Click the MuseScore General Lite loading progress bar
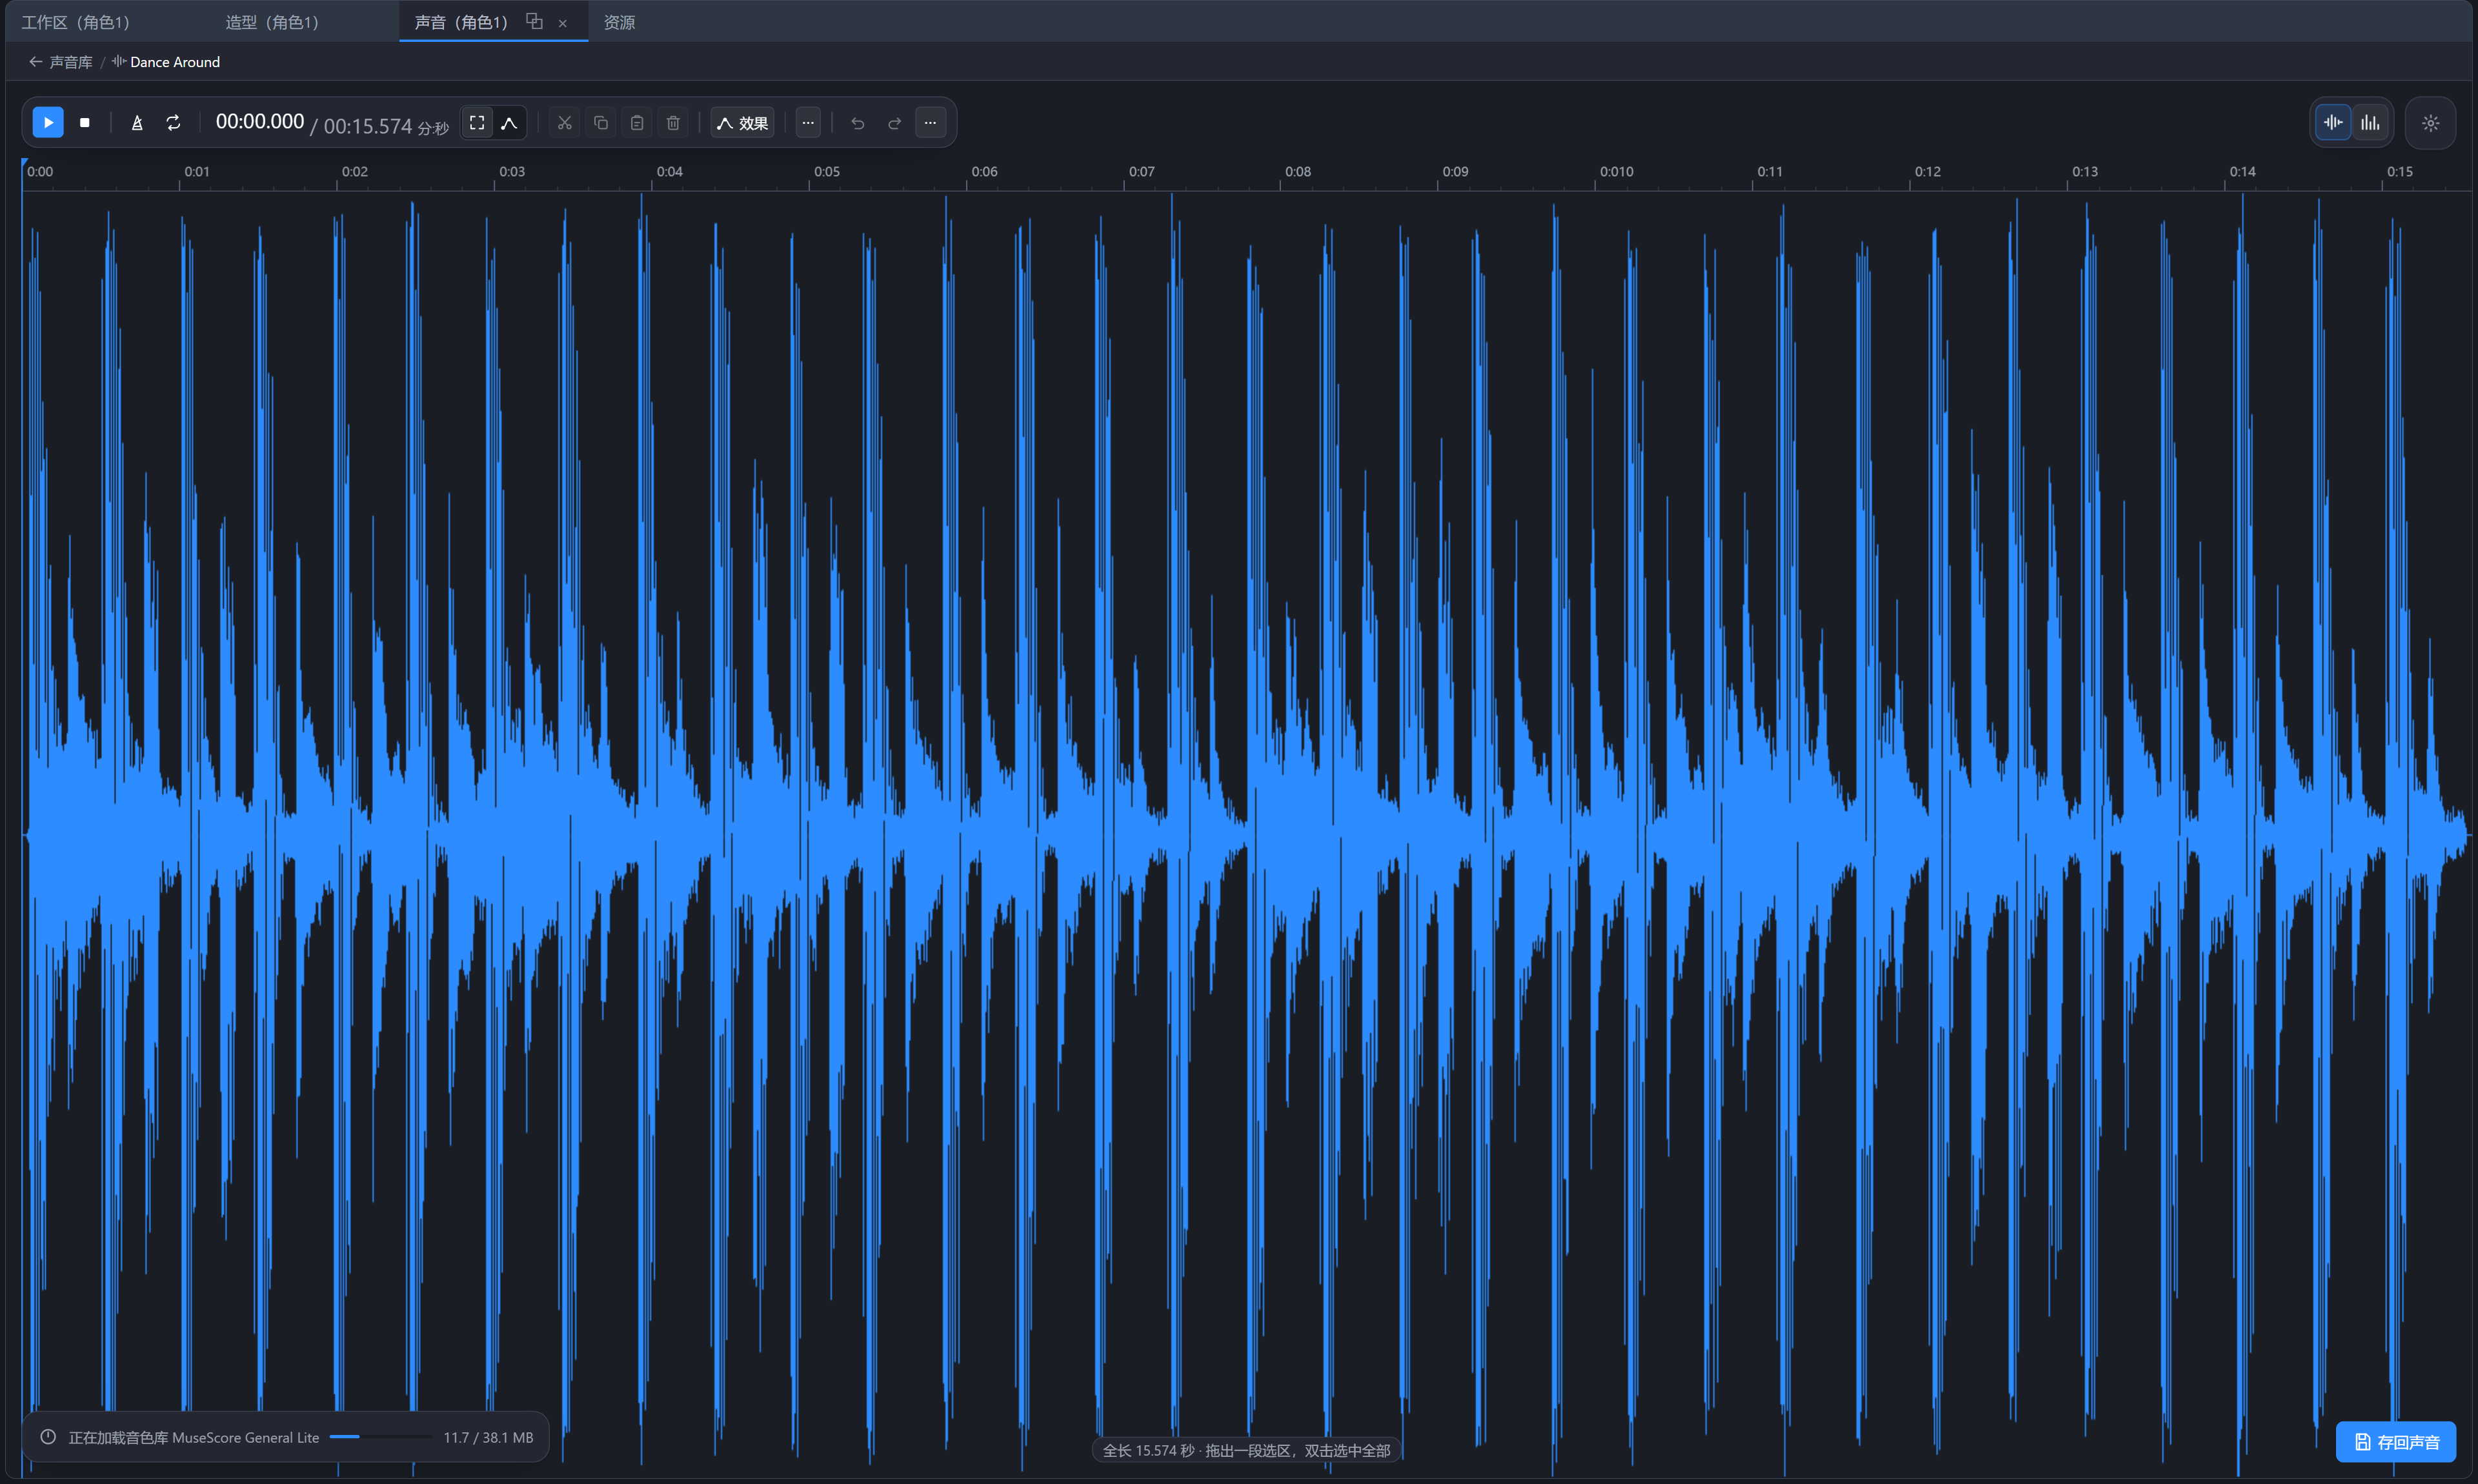 381,1437
